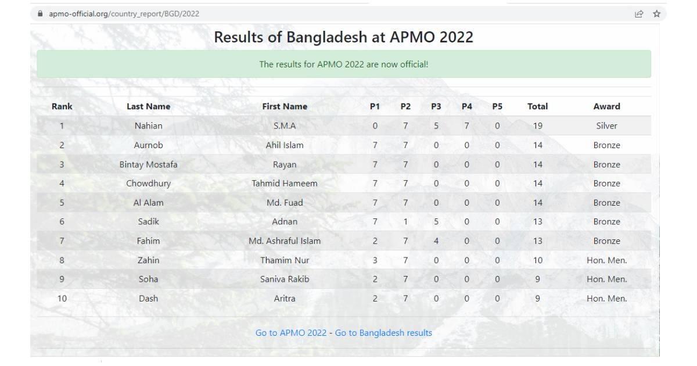The width and height of the screenshot is (697, 366).
Task: Click Dash in the tenth row
Action: point(149,299)
